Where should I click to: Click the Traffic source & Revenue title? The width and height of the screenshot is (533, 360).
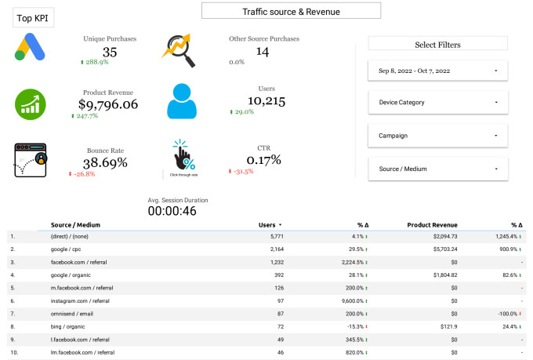(291, 11)
